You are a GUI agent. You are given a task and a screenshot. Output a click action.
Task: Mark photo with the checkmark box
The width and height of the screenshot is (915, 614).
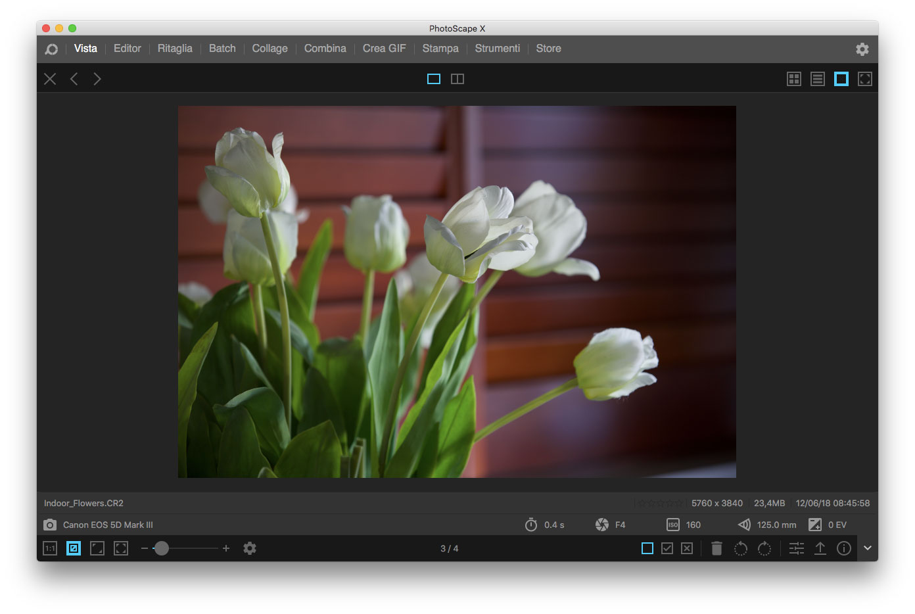(667, 548)
